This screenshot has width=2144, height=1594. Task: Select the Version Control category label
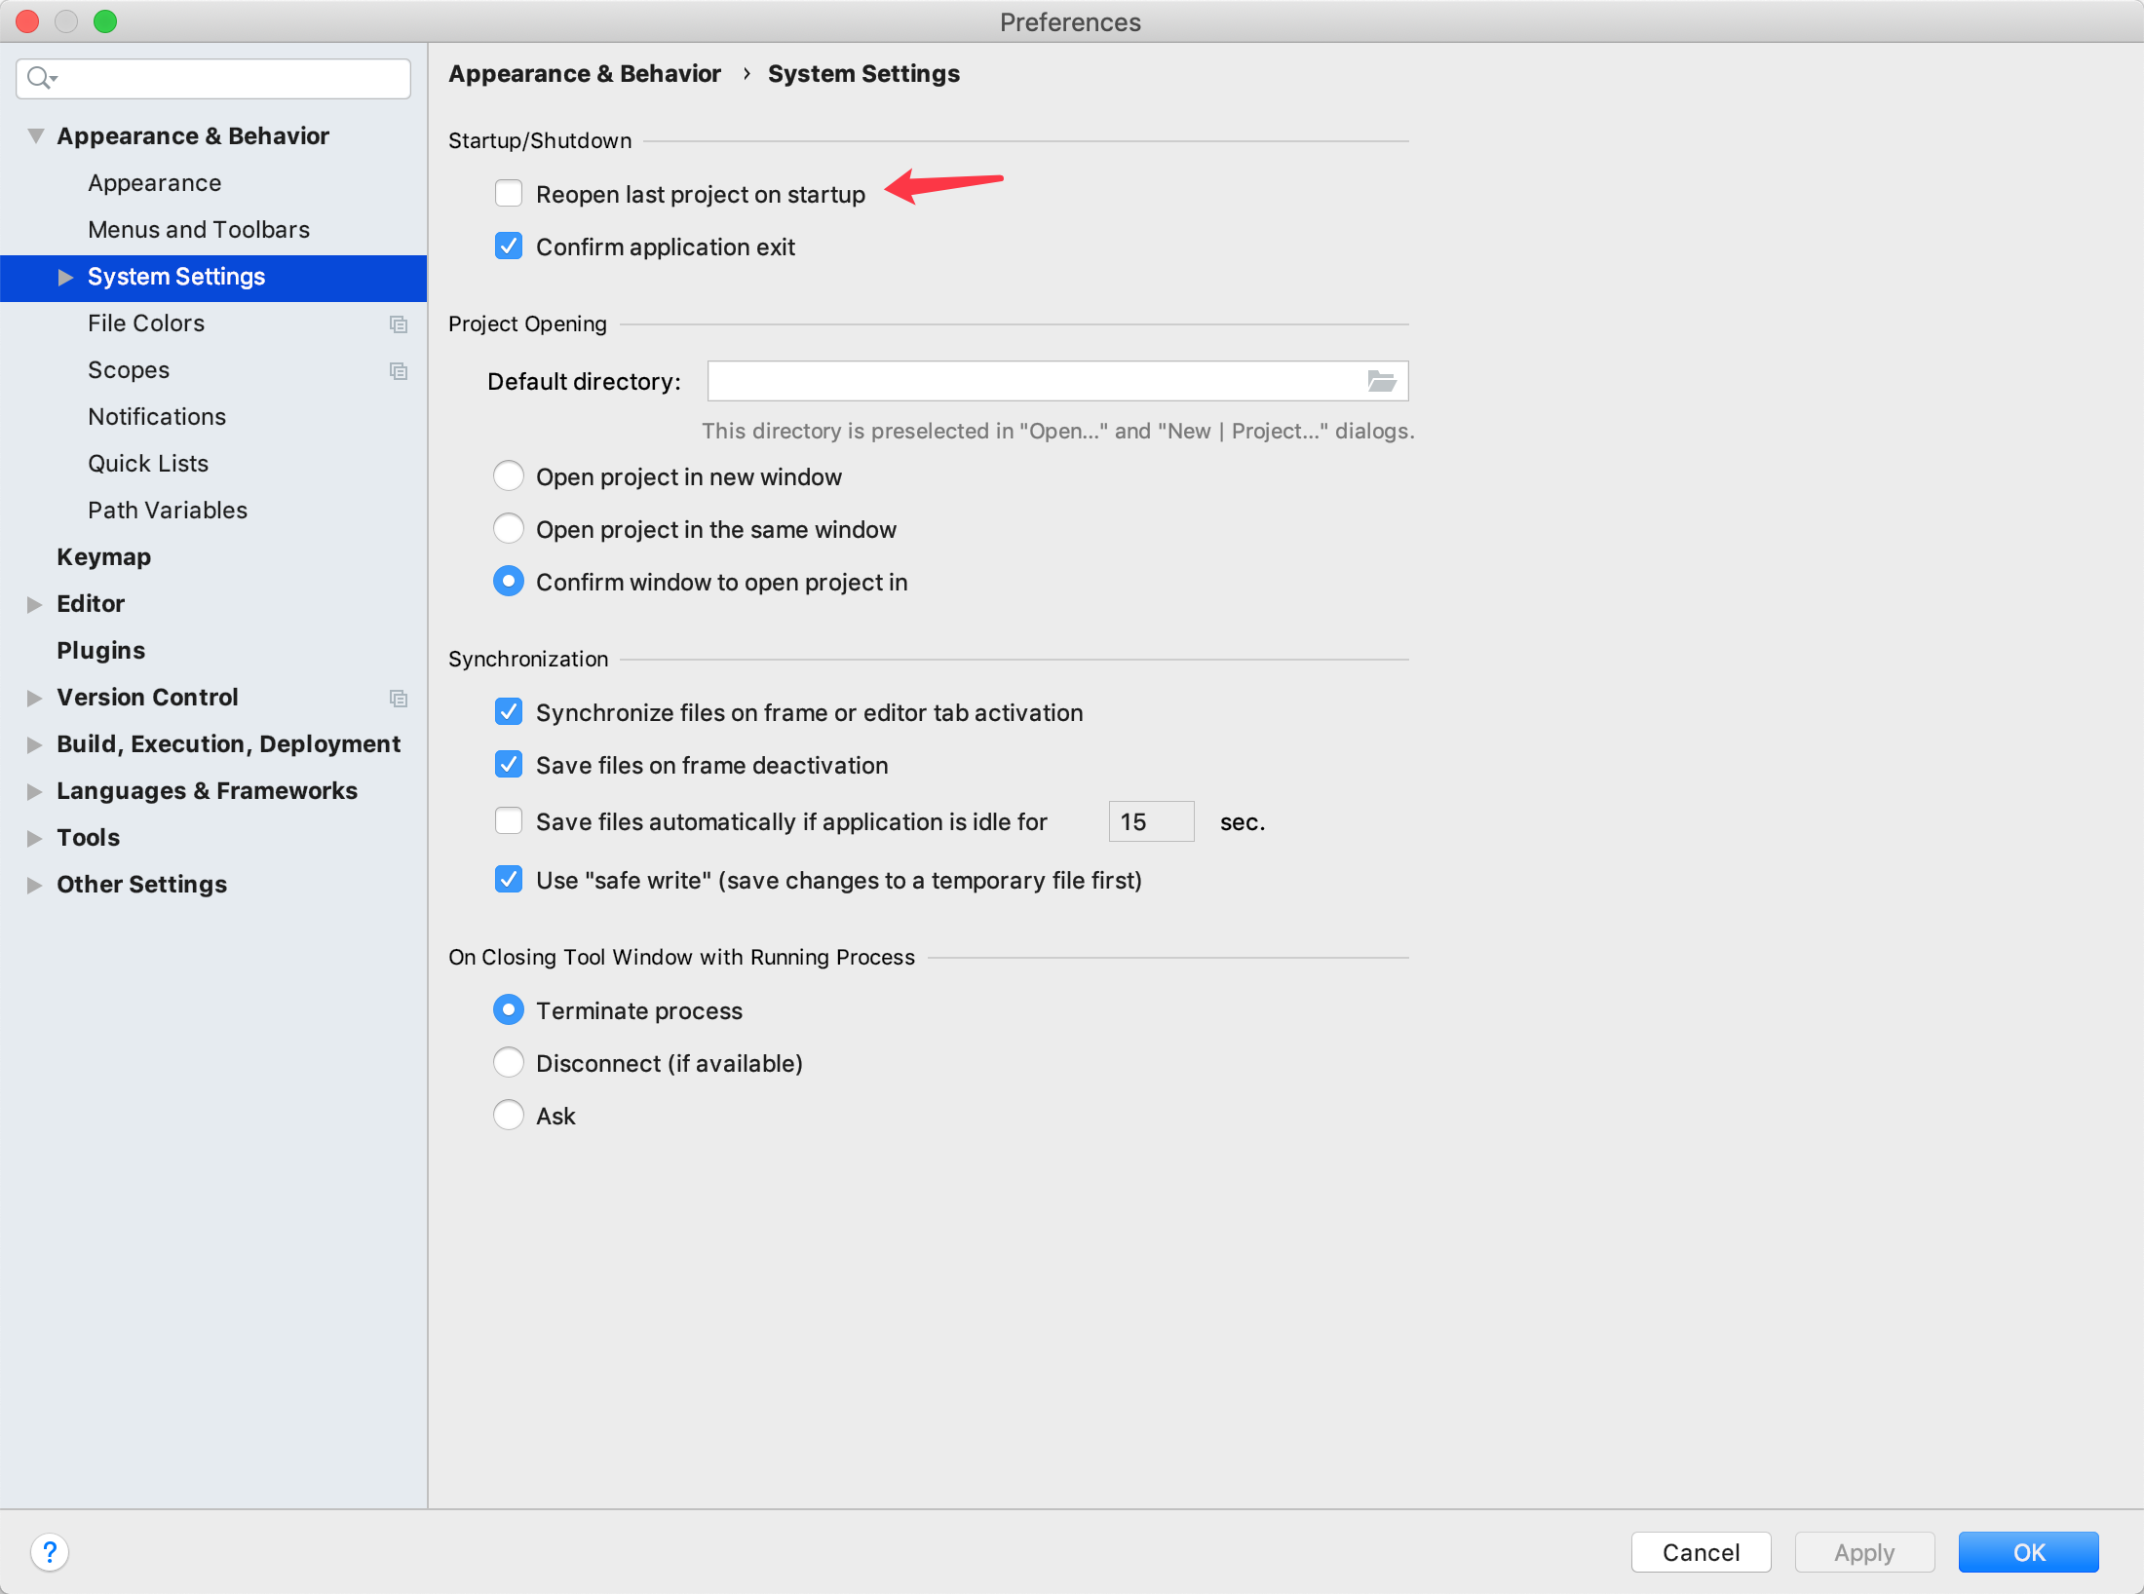point(148,698)
